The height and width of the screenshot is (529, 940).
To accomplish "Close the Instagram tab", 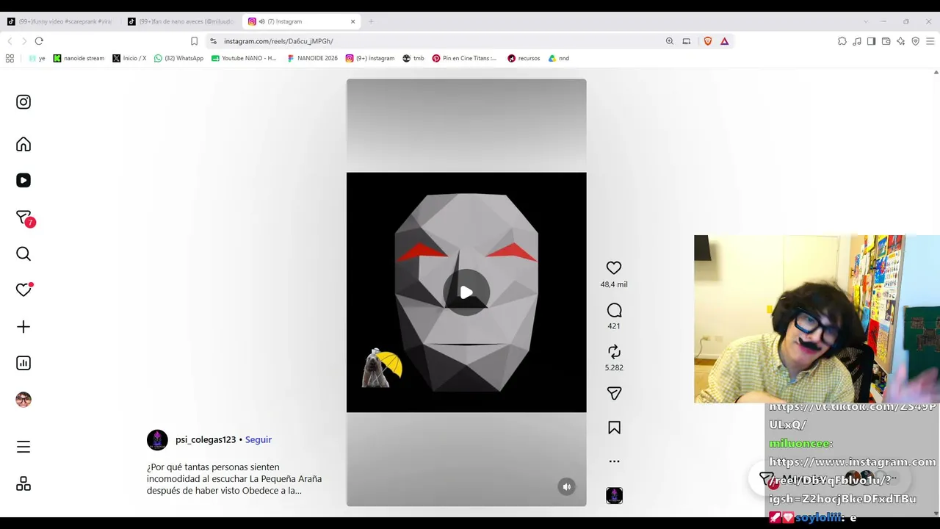I will [x=352, y=21].
